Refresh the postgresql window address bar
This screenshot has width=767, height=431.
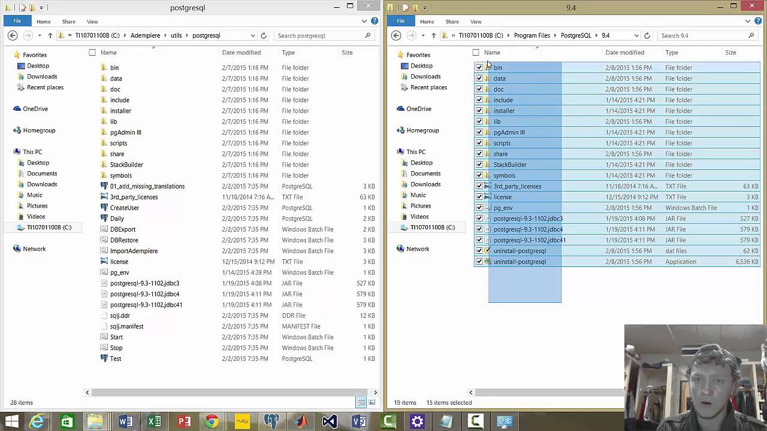click(264, 35)
